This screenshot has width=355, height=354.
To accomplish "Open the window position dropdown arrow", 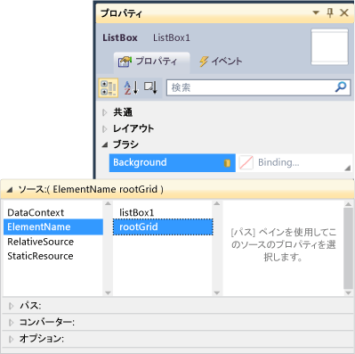I will 316,12.
